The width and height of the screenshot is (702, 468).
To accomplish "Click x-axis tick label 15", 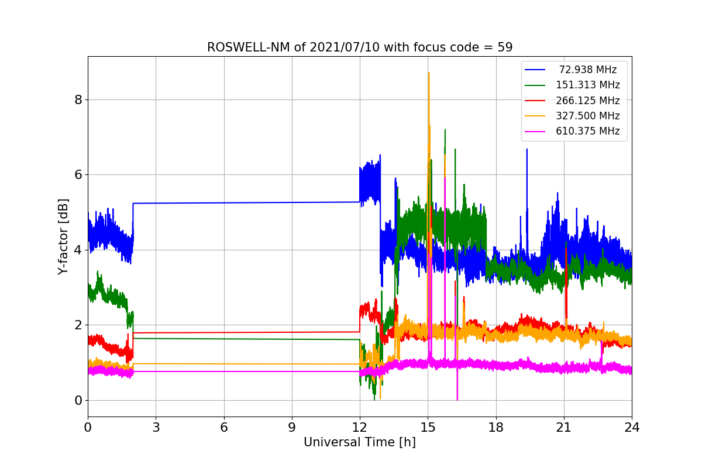I will point(428,427).
